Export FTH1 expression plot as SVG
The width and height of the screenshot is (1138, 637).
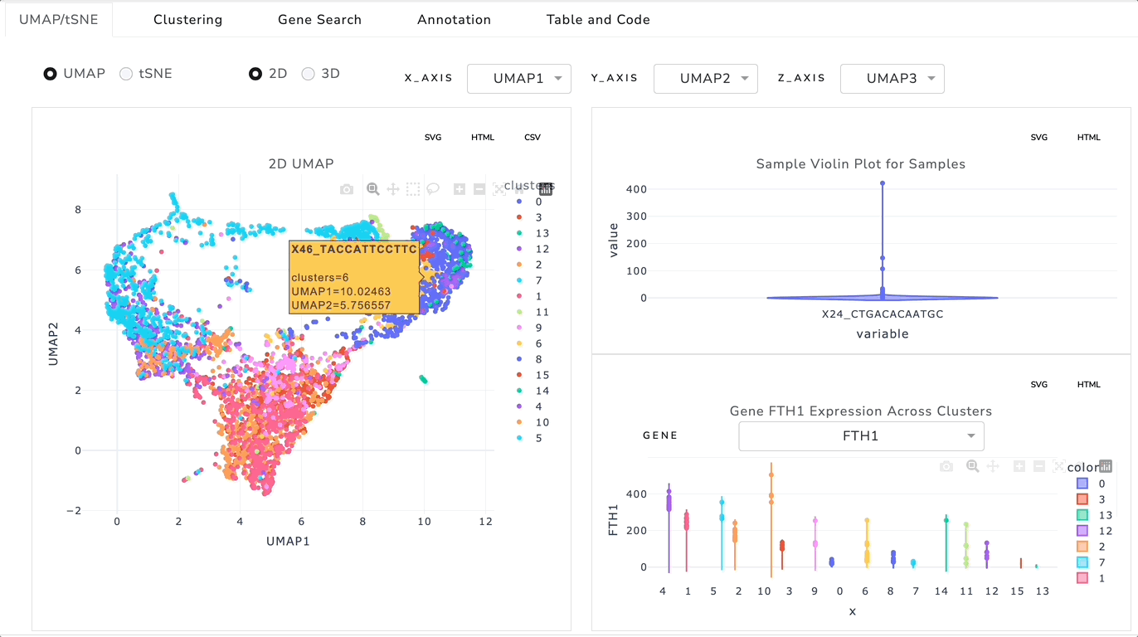click(1039, 384)
